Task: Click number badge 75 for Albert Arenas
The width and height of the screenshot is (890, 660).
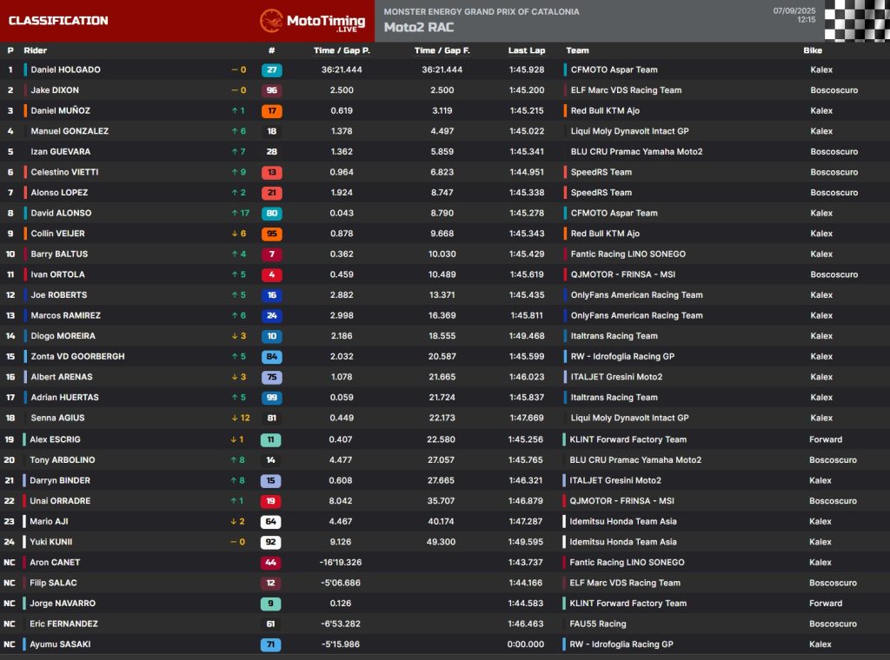Action: coord(272,377)
